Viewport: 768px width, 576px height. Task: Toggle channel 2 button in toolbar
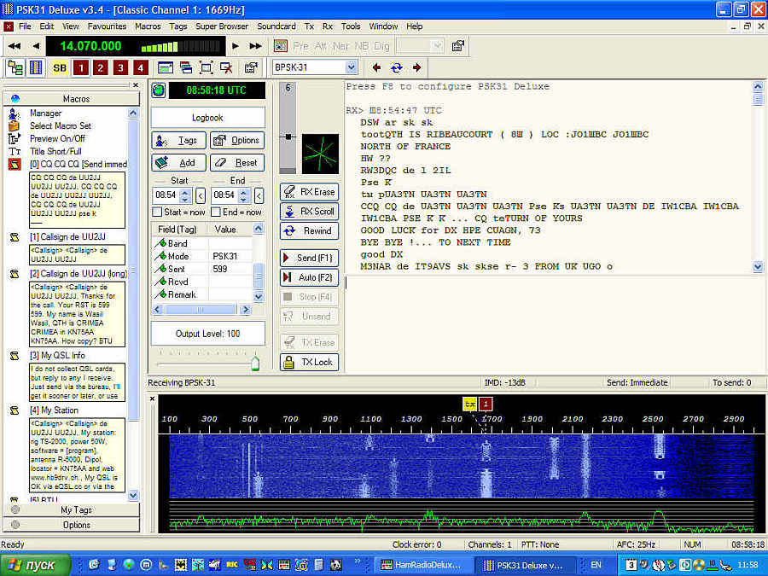click(101, 67)
